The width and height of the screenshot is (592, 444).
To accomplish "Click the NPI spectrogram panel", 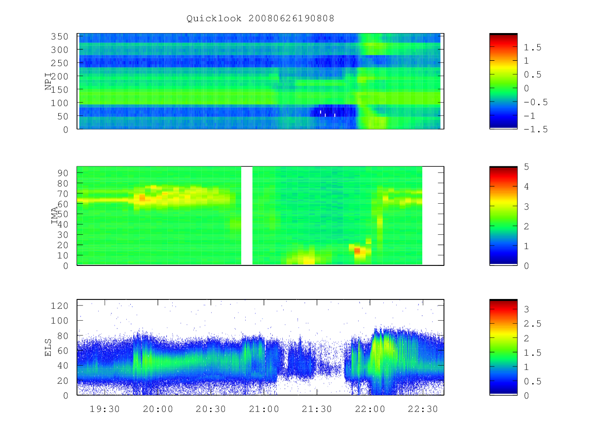I will pyautogui.click(x=260, y=81).
